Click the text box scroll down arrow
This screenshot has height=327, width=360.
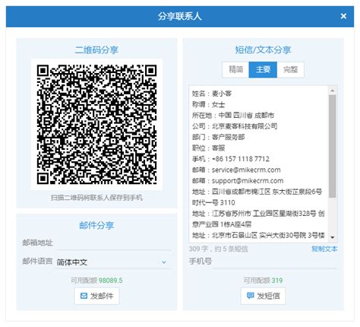tap(333, 237)
